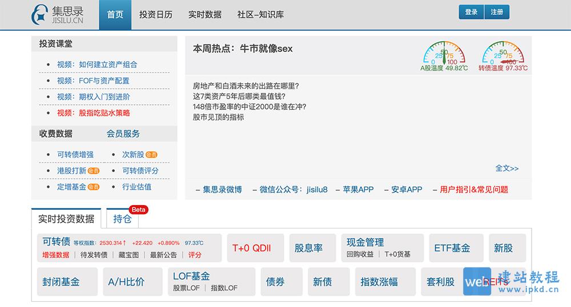Go to the 首页 nav tab
Image resolution: width=571 pixels, height=307 pixels.
point(115,15)
